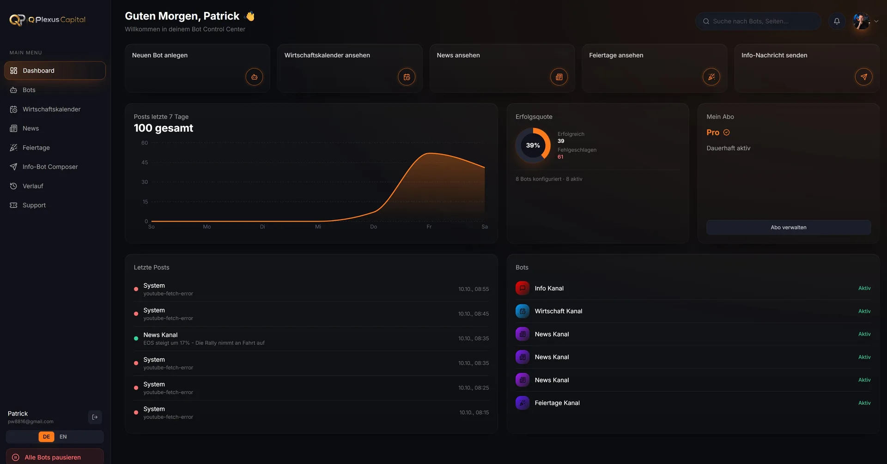This screenshot has width=887, height=464.
Task: Open Info-Bot Composer in sidebar
Action: pyautogui.click(x=55, y=167)
